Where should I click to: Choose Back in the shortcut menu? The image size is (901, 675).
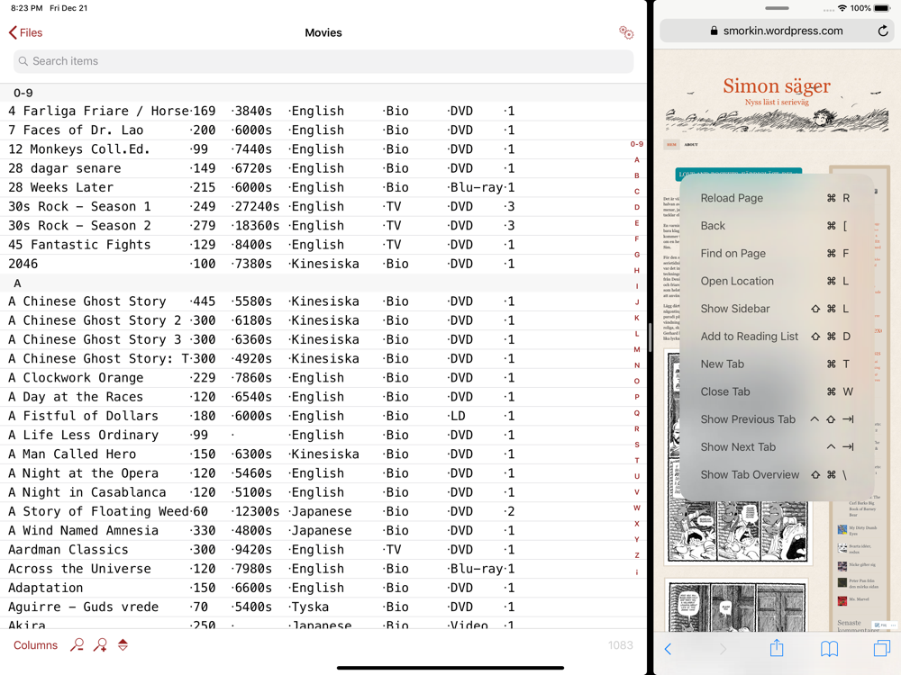tap(777, 226)
